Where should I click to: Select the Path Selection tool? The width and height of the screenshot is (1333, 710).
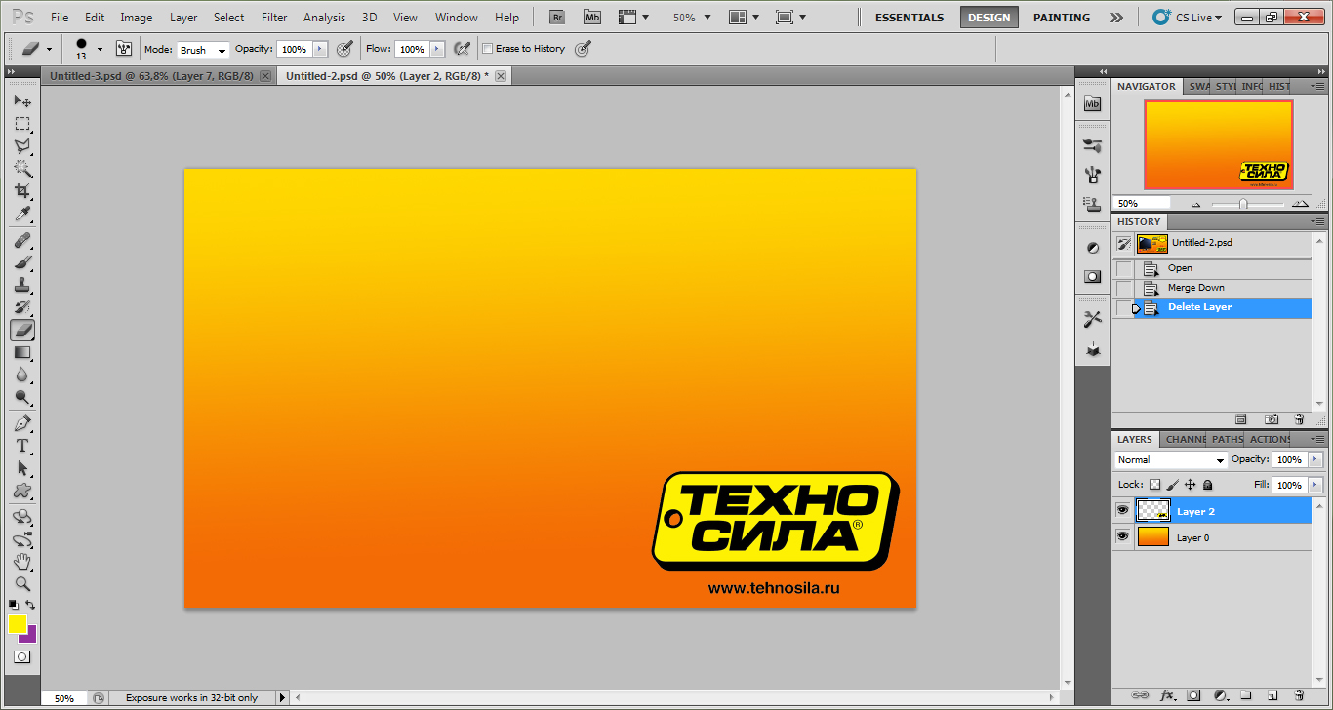pyautogui.click(x=21, y=468)
